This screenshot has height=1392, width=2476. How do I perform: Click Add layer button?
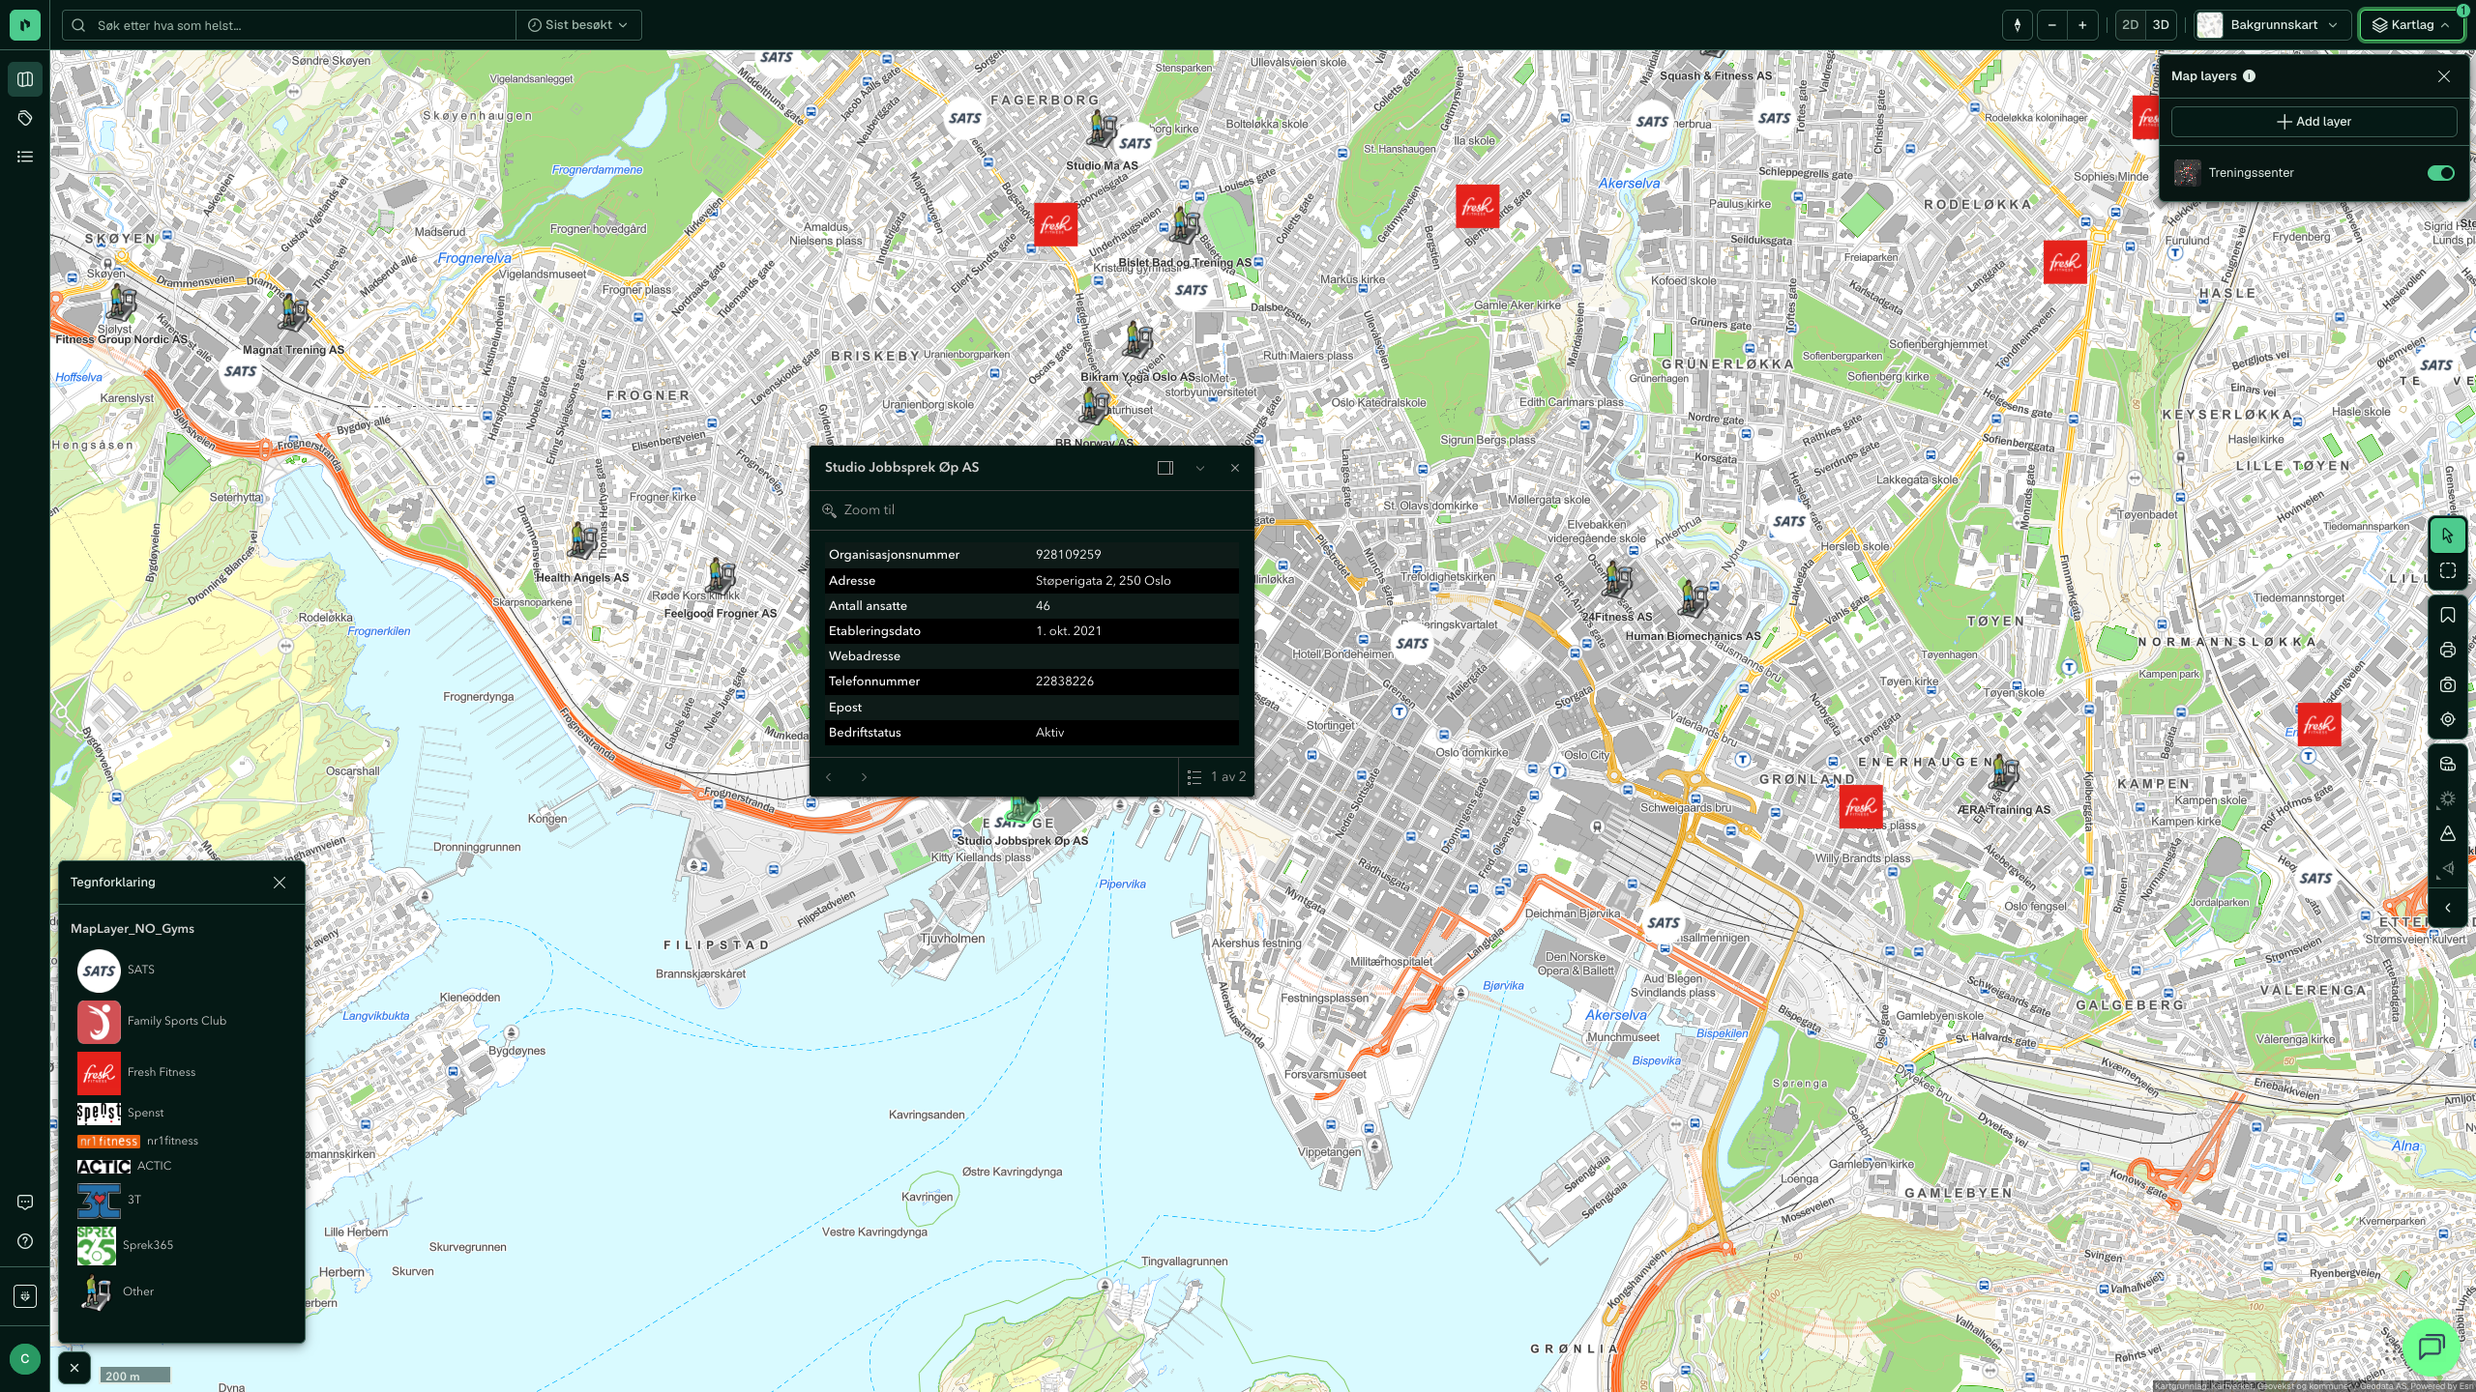2314,122
